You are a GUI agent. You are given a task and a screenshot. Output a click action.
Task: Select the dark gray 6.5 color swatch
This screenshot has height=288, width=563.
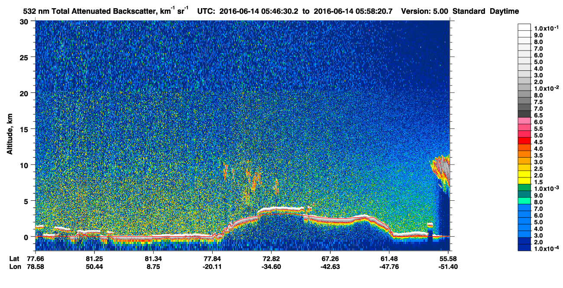coord(524,115)
